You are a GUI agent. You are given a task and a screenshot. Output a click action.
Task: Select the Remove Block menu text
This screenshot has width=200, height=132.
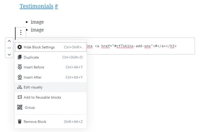pyautogui.click(x=35, y=122)
